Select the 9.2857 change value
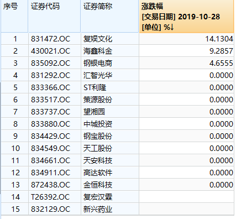 221,51
